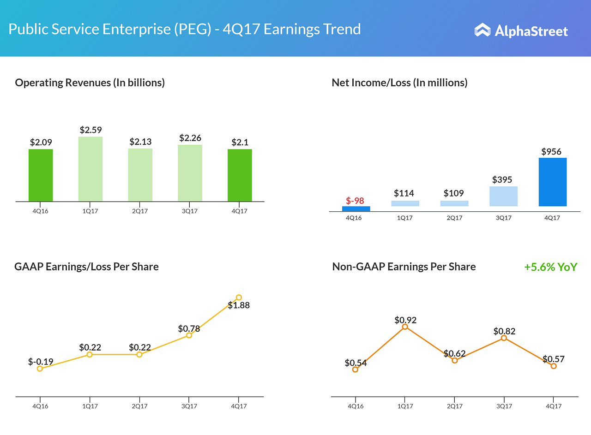Click the dark green 4Q17 revenues bar

(x=240, y=175)
